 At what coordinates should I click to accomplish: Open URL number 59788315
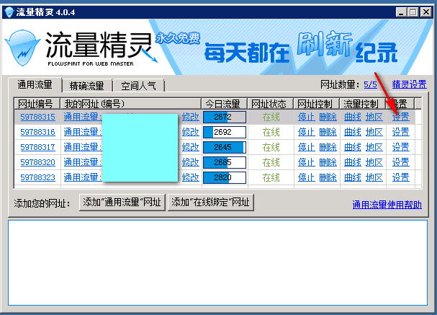coord(37,117)
